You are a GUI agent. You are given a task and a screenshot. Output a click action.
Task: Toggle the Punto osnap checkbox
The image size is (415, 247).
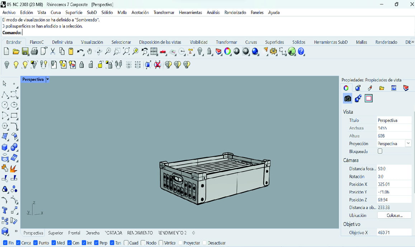(x=36, y=243)
